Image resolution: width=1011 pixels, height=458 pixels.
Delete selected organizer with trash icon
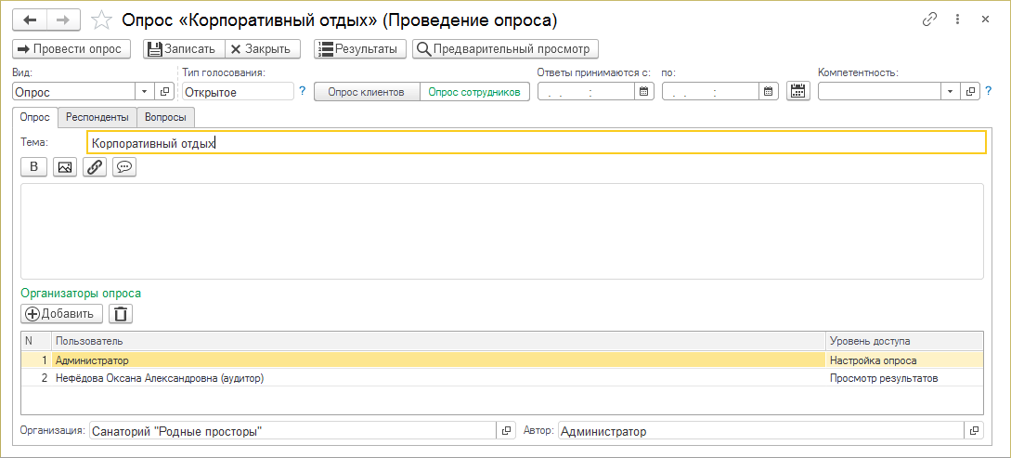pyautogui.click(x=121, y=314)
